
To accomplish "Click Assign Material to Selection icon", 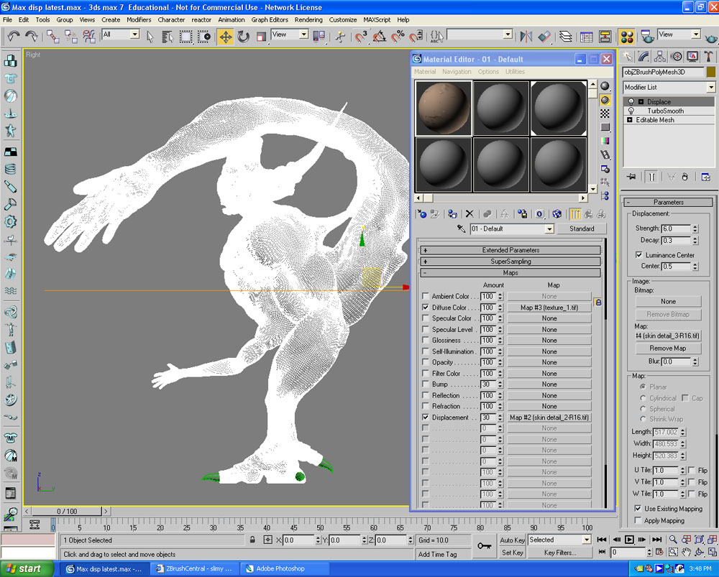I will click(452, 214).
